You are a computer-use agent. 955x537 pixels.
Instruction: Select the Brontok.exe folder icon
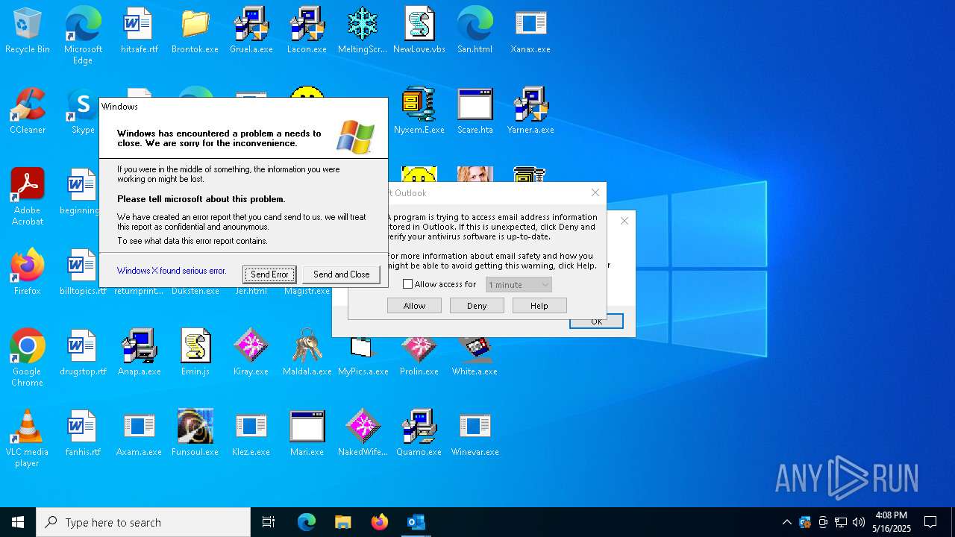pyautogui.click(x=195, y=31)
